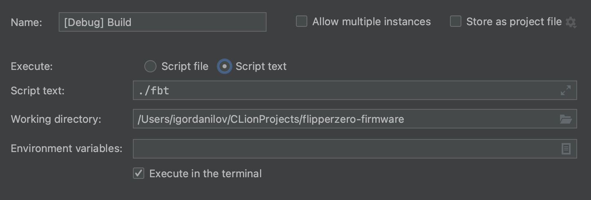Viewport: 591px width, 200px height.
Task: Expand the Script text field editor
Action: pos(566,90)
